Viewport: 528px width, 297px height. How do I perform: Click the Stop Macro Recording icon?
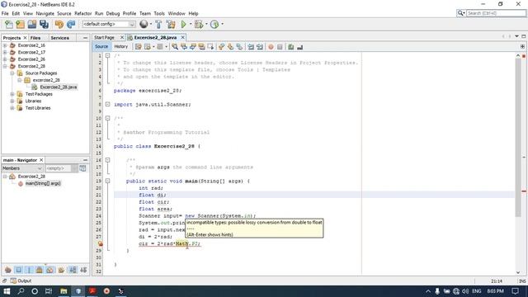(280, 47)
